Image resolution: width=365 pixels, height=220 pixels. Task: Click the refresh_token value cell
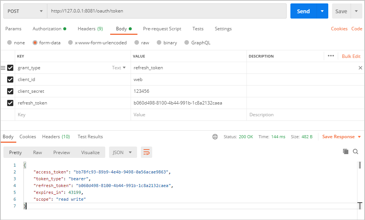tap(189, 103)
